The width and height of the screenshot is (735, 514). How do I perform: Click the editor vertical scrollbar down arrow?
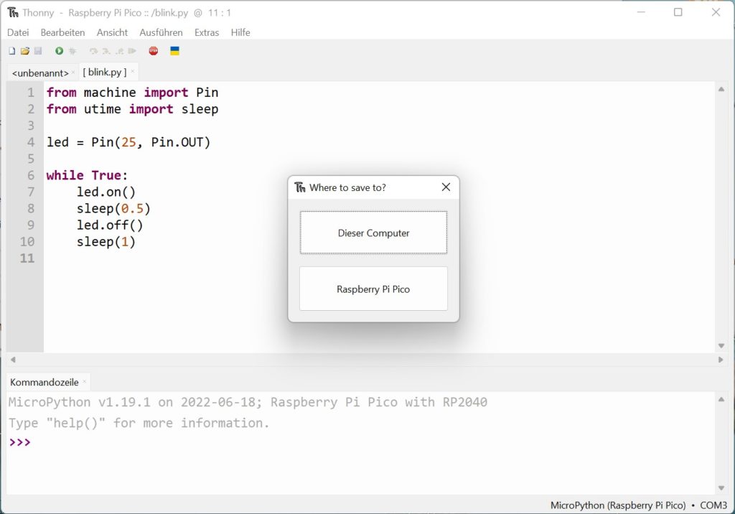click(x=721, y=345)
